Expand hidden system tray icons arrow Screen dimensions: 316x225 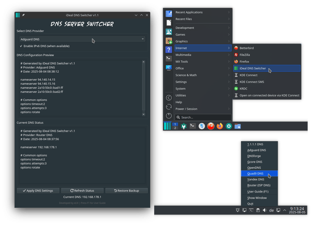[285, 210]
